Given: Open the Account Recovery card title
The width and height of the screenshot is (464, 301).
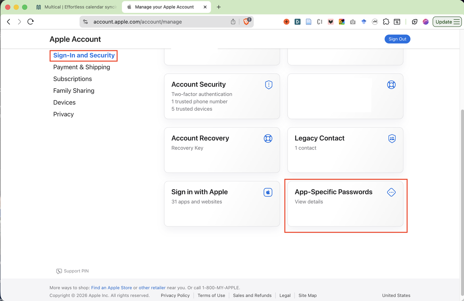Looking at the screenshot, I should [200, 138].
